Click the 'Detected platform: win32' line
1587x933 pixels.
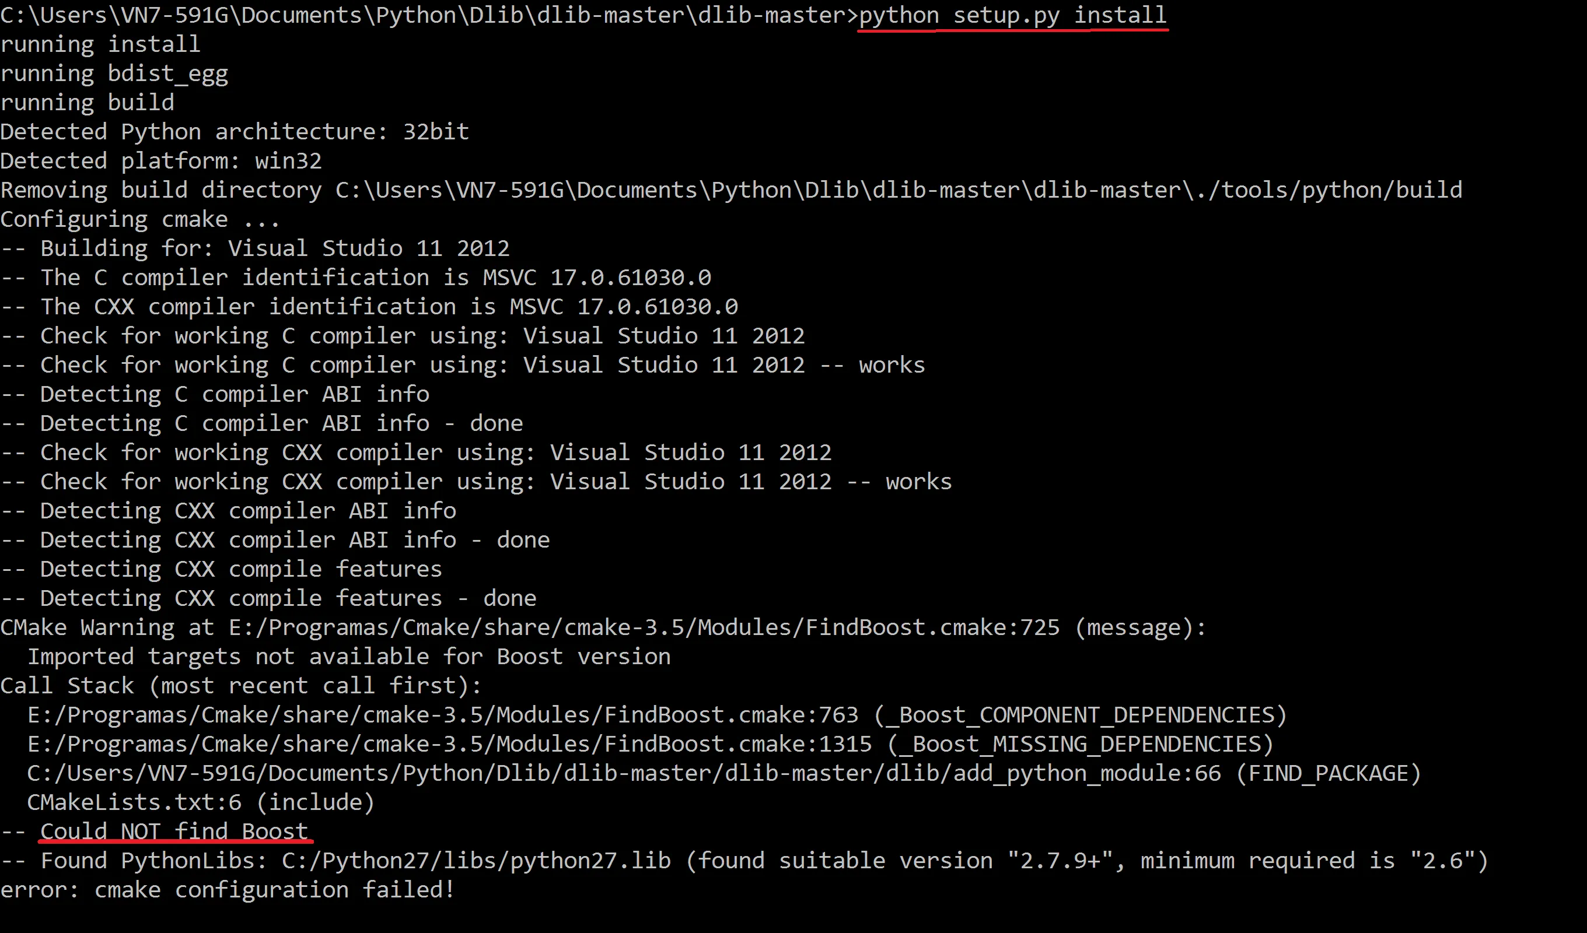(161, 160)
